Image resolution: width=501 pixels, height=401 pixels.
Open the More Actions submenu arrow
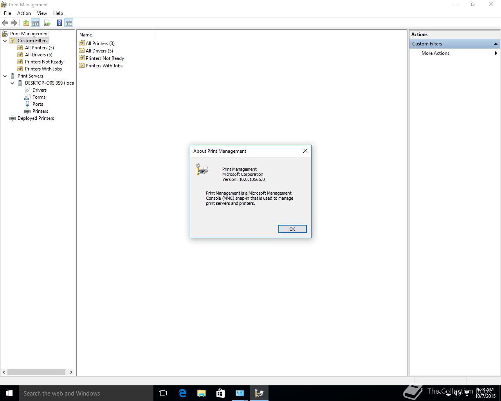pos(496,53)
